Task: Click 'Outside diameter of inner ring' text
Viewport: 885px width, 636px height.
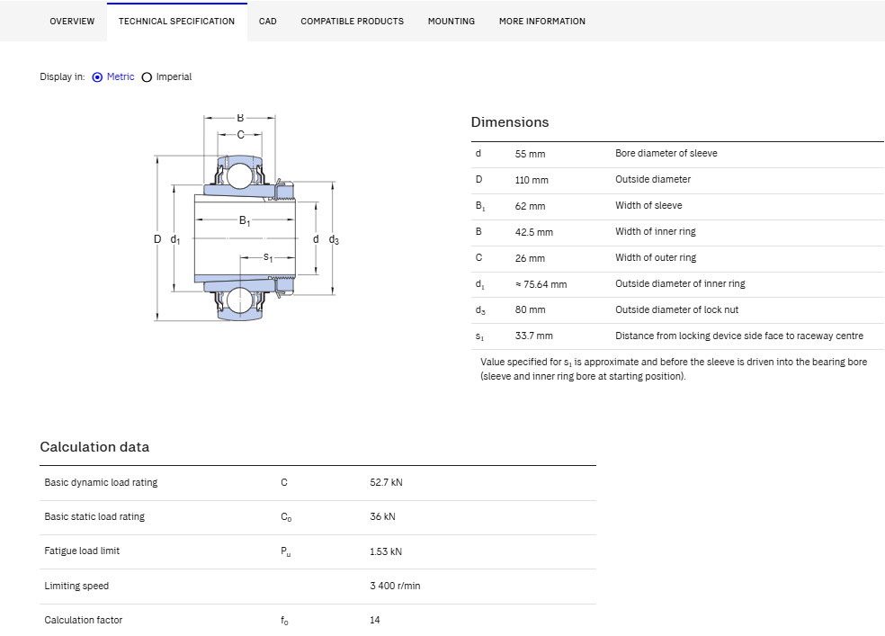Action: (x=680, y=284)
